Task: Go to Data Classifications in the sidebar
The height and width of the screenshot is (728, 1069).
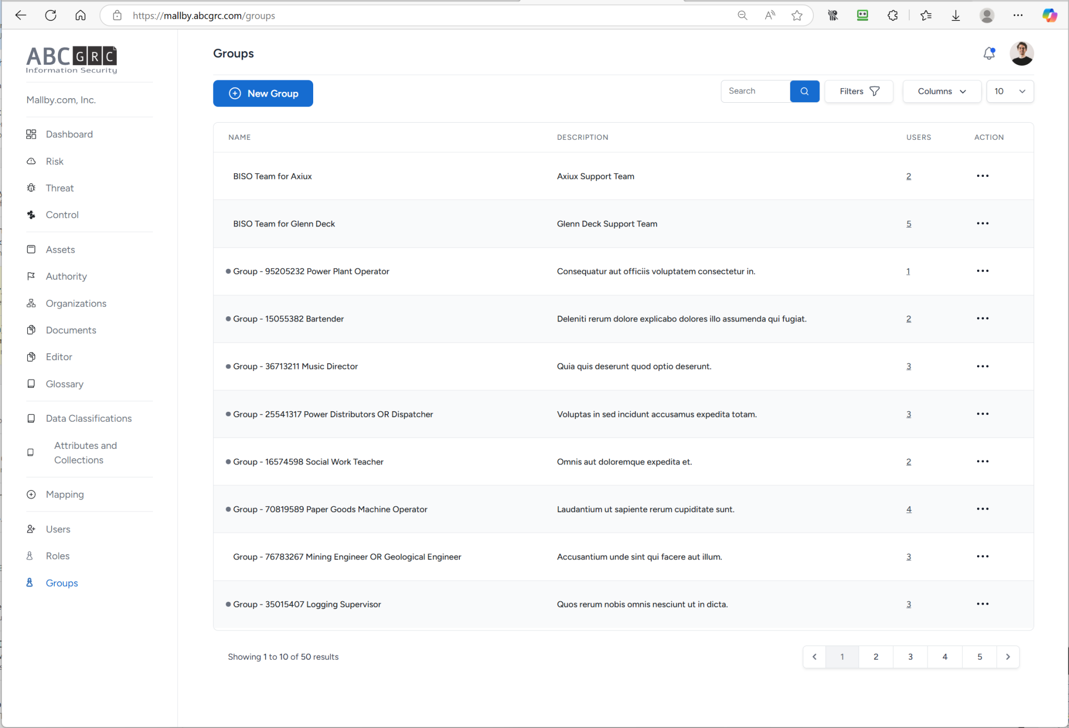Action: [x=89, y=418]
